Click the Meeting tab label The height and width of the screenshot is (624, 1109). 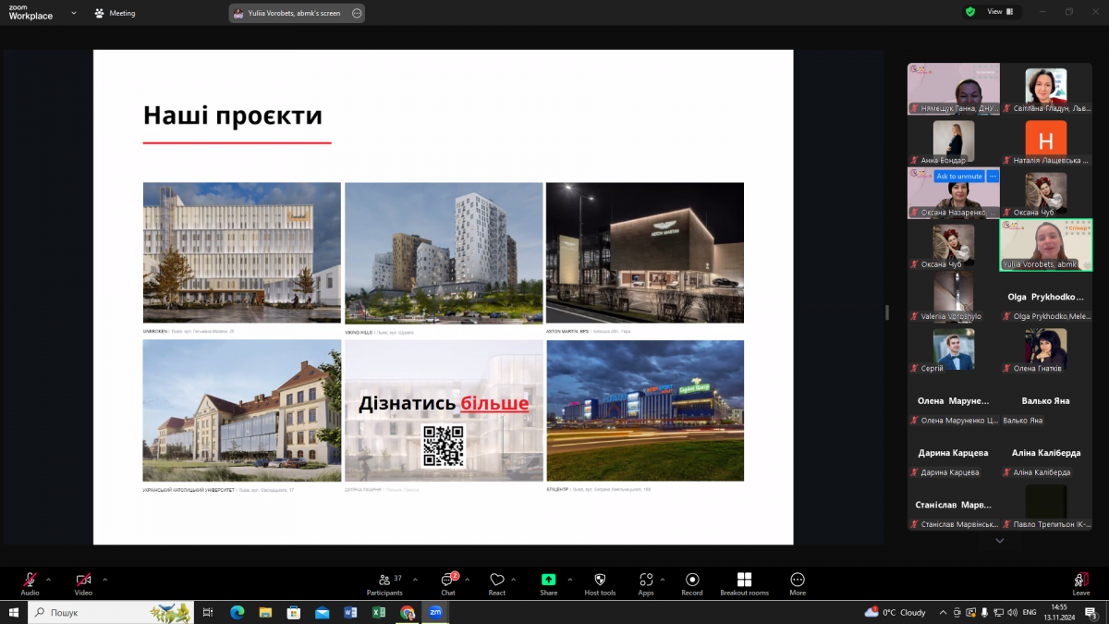click(122, 13)
